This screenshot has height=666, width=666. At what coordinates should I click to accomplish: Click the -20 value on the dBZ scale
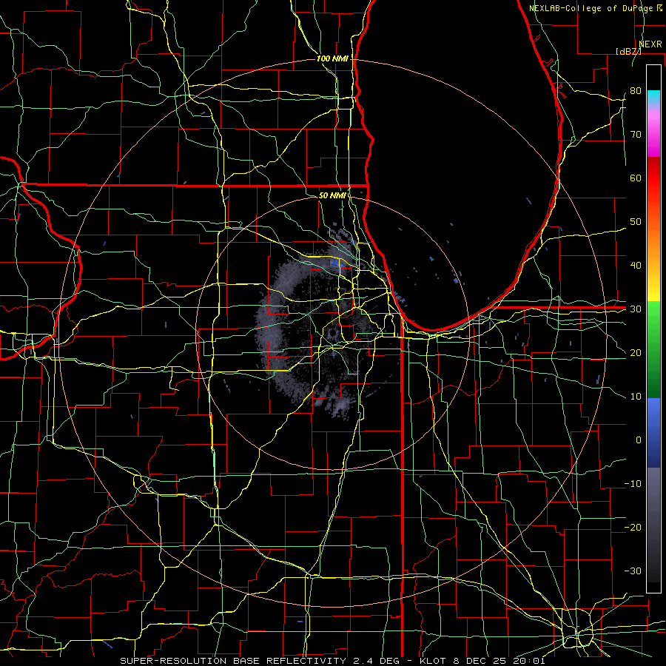click(x=633, y=527)
